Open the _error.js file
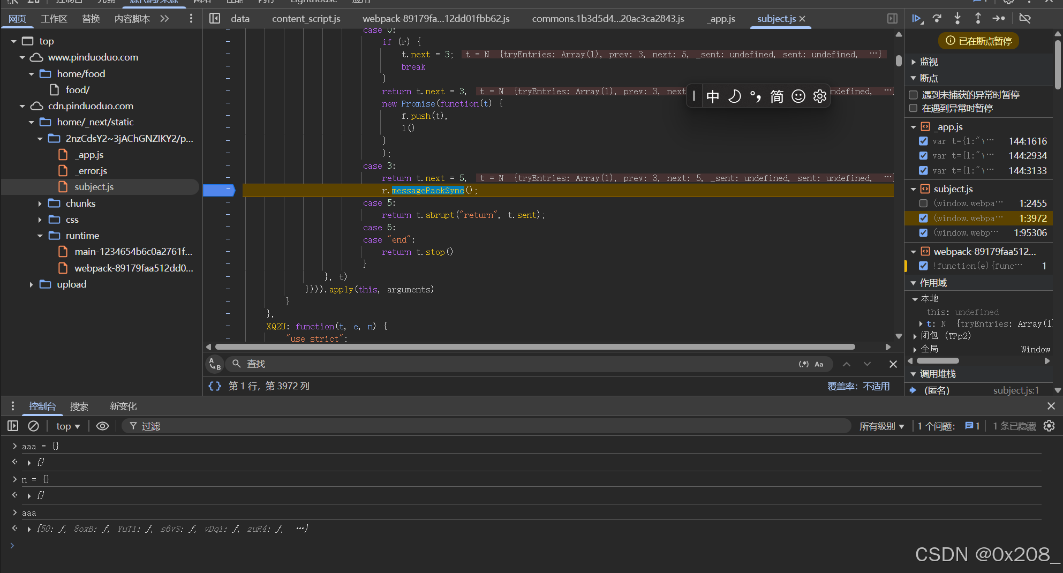Viewport: 1063px width, 573px height. [x=91, y=171]
